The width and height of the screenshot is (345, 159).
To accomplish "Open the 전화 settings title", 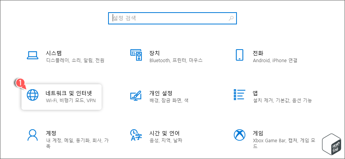I will 258,53.
